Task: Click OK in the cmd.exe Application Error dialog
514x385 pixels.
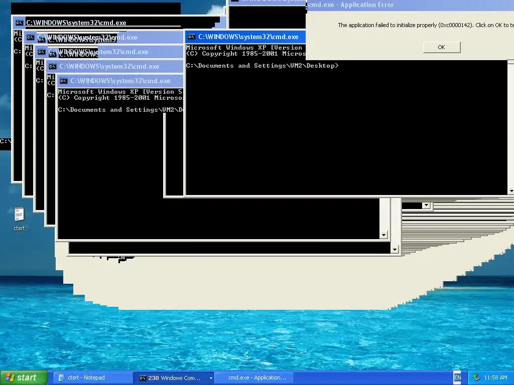Action: click(442, 47)
